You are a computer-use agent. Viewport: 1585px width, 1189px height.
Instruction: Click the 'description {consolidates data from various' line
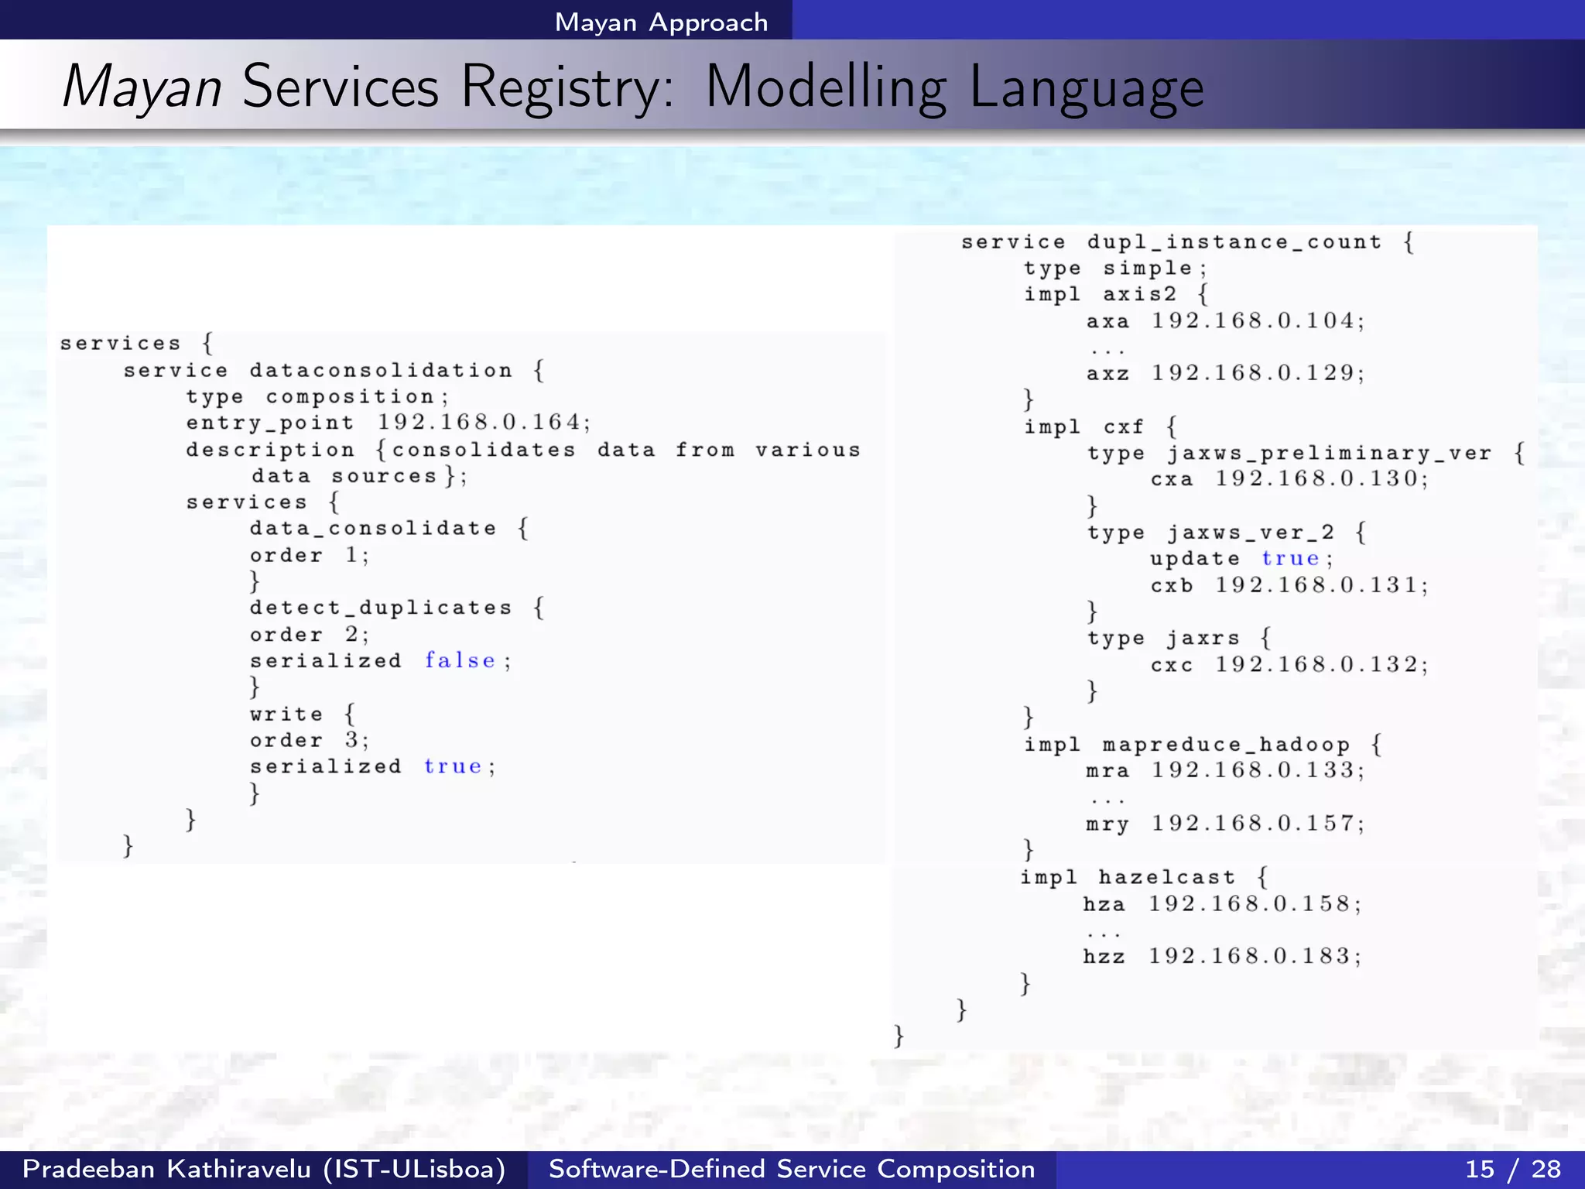(x=523, y=451)
